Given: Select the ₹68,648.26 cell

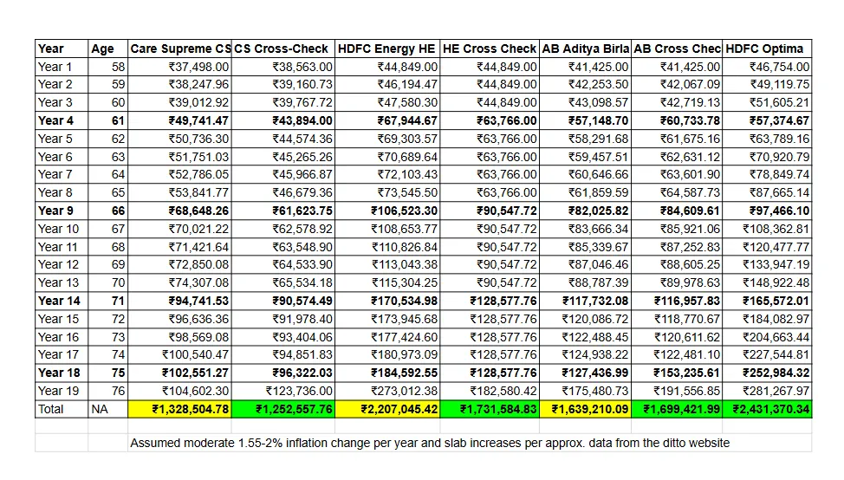Looking at the screenshot, I should pos(179,211).
